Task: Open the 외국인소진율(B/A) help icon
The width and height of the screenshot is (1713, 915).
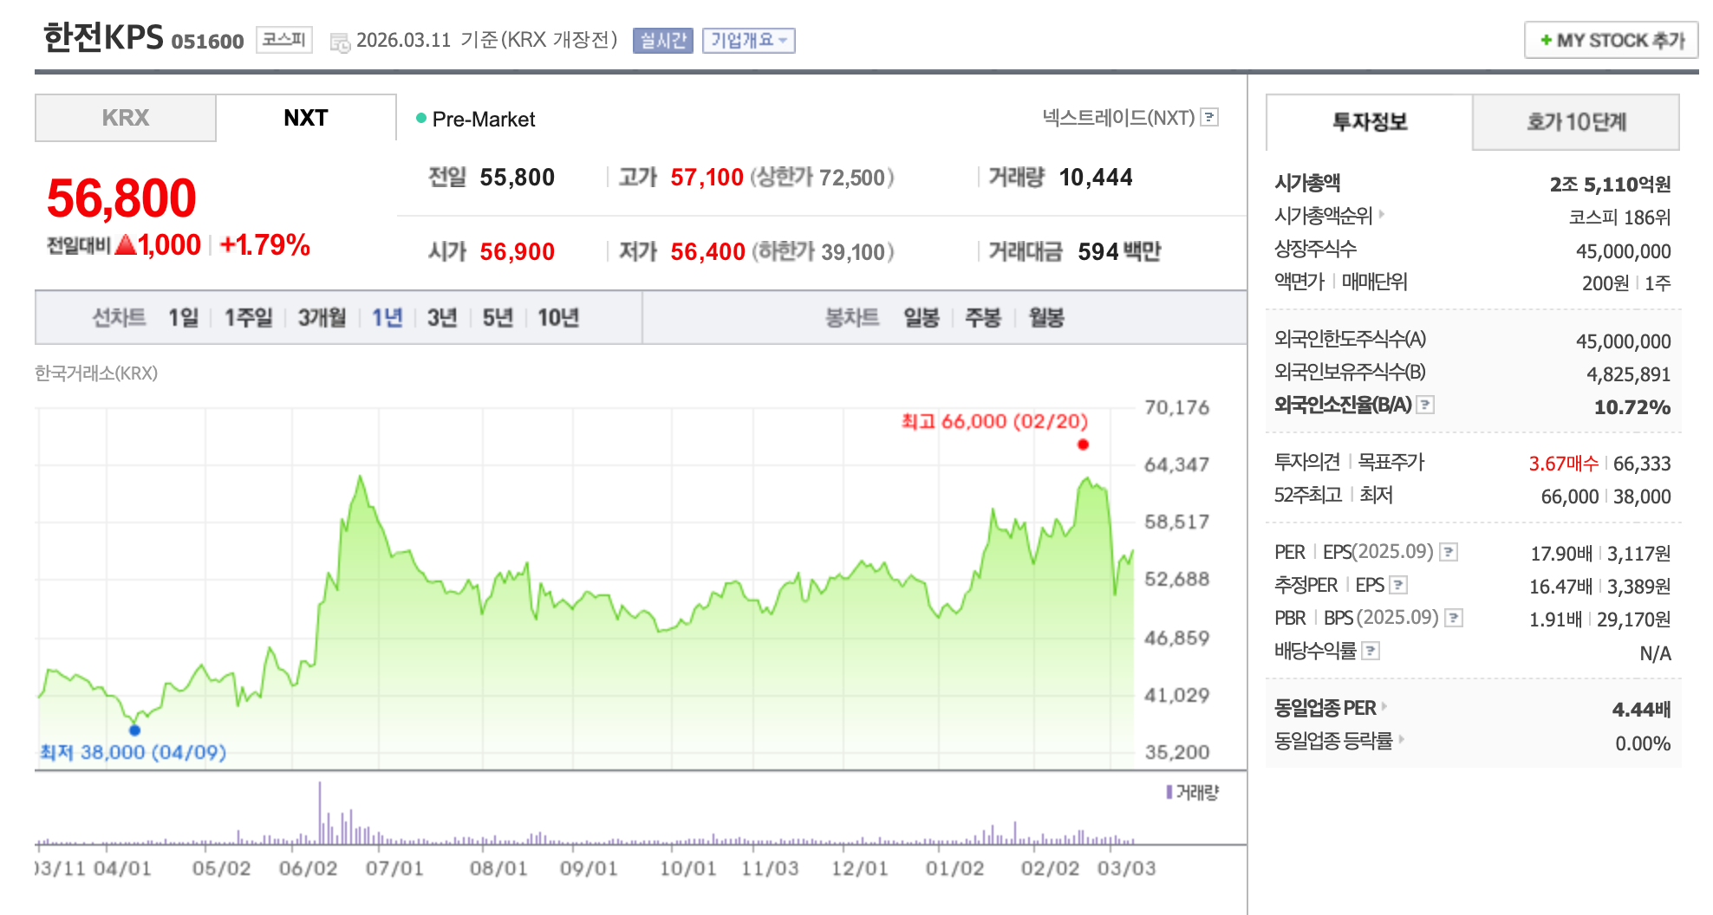Action: (1425, 405)
